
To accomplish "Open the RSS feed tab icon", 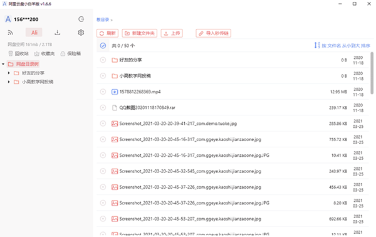I will click(10, 33).
